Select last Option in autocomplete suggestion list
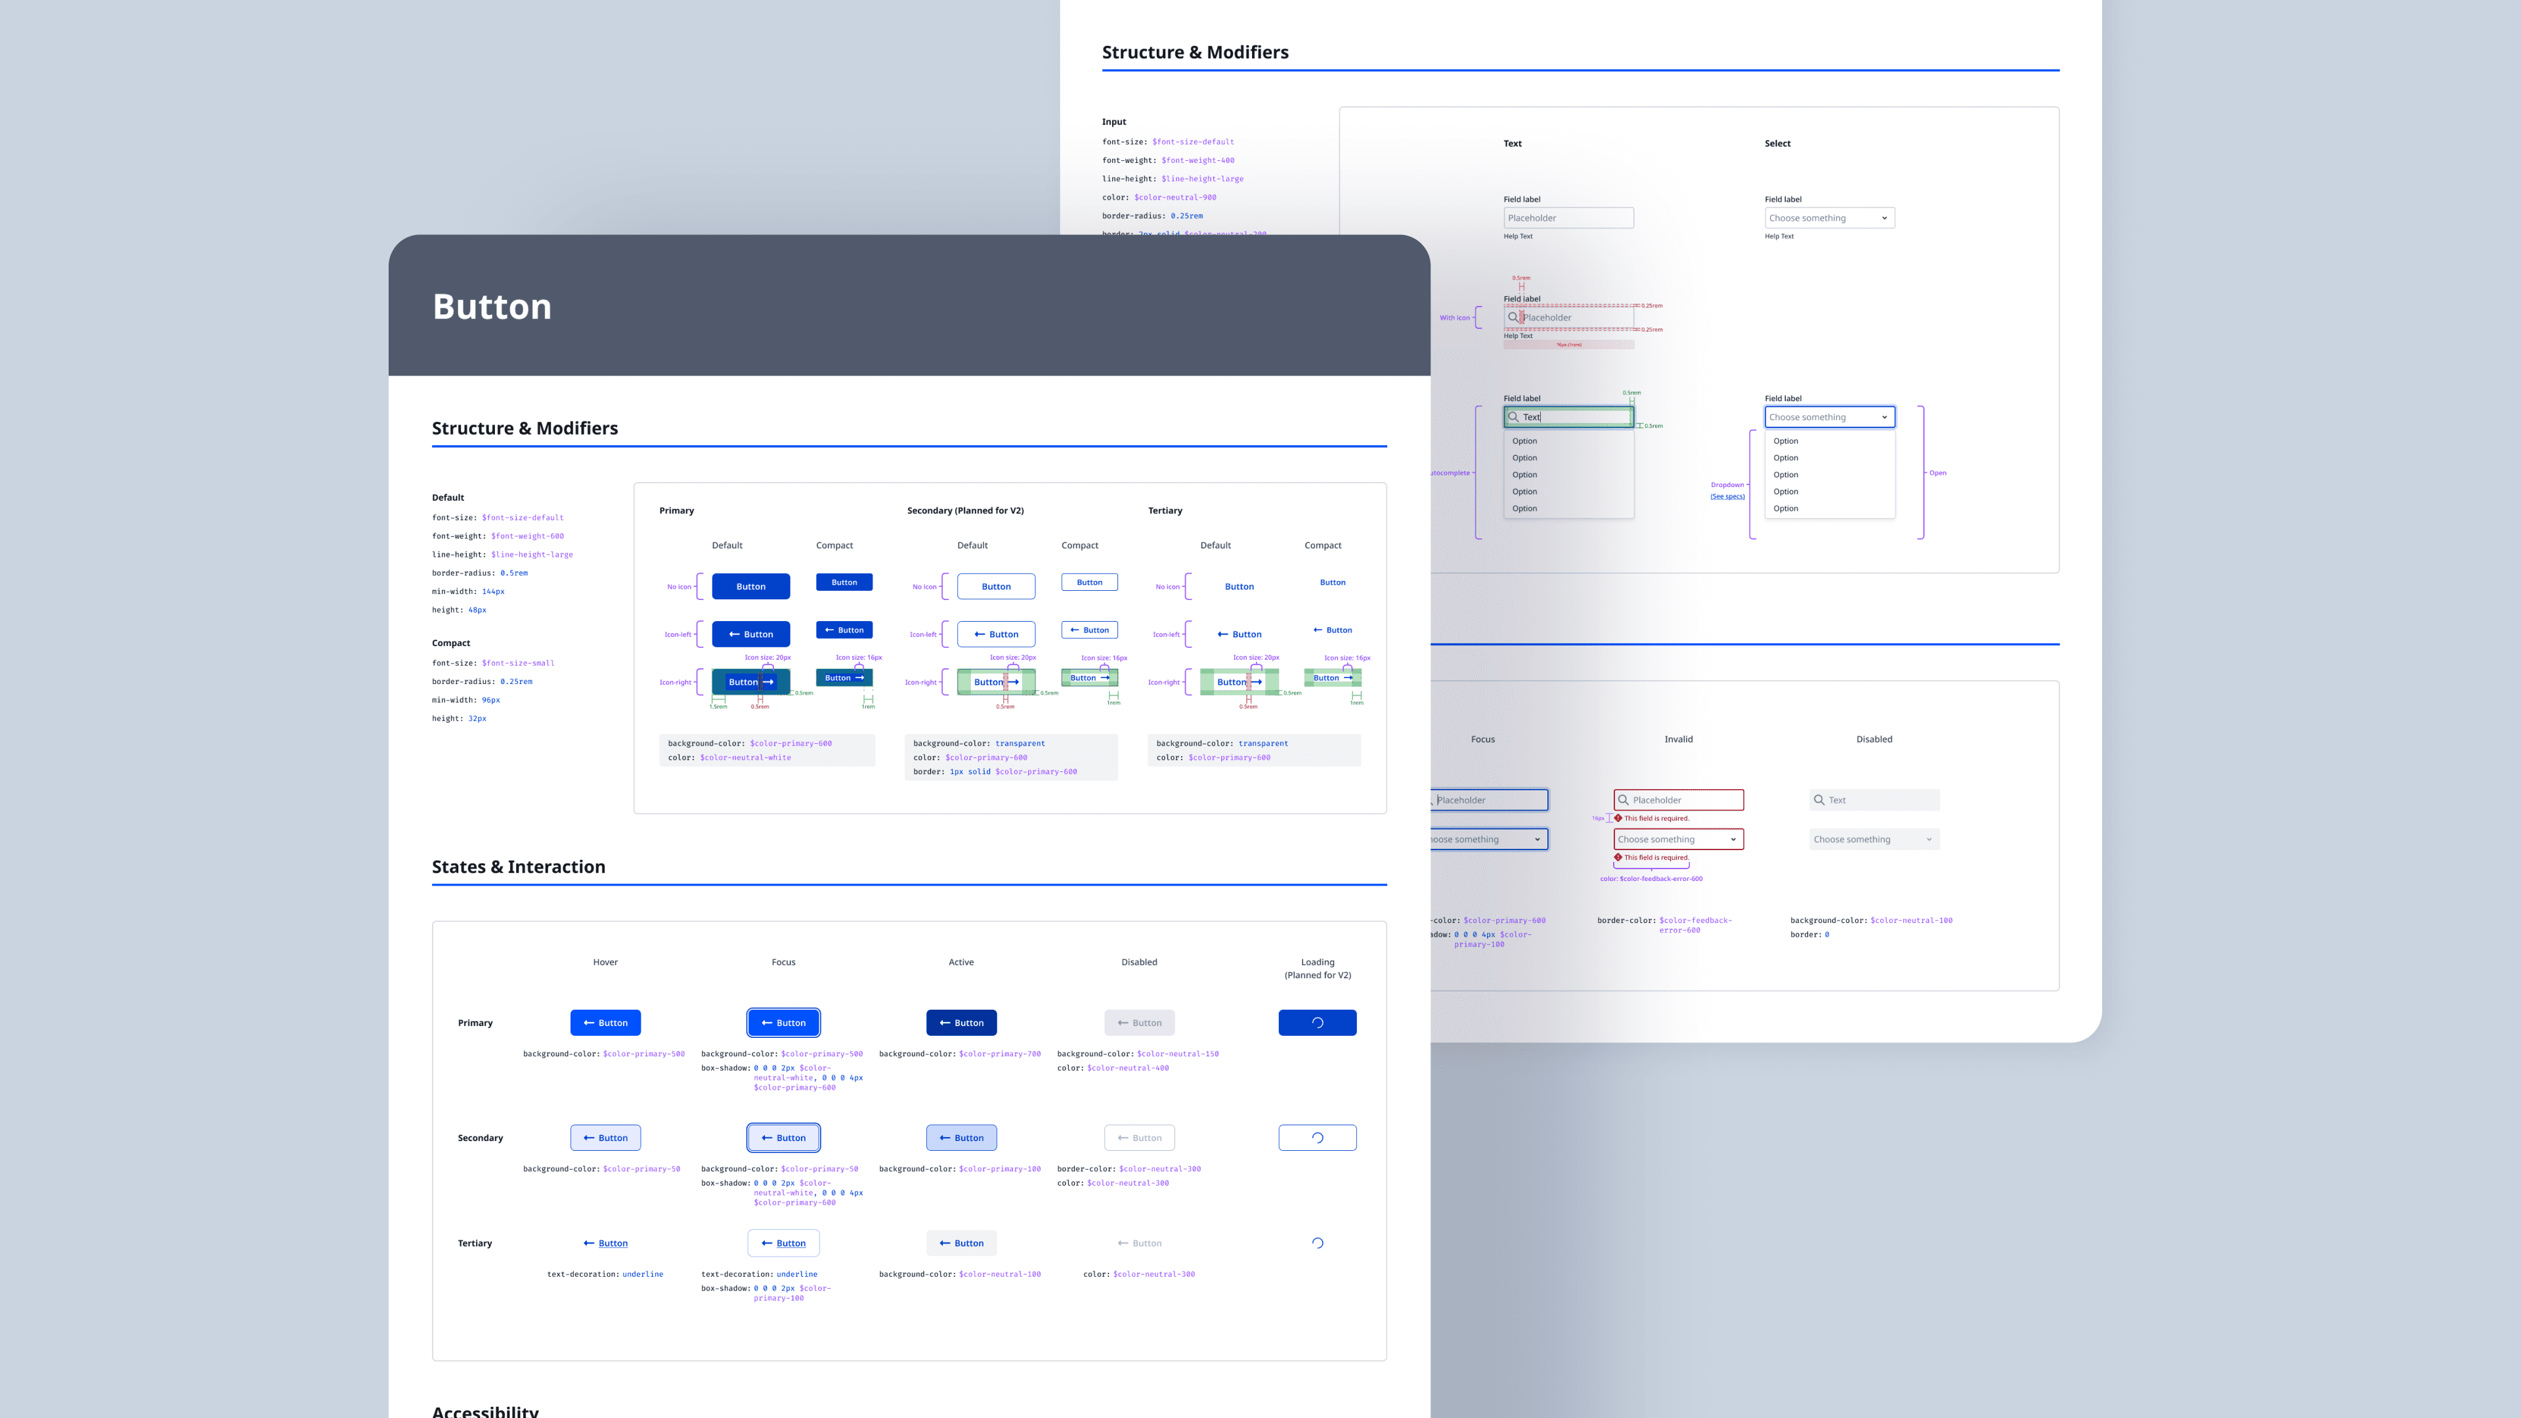Image resolution: width=2521 pixels, height=1418 pixels. [1524, 509]
